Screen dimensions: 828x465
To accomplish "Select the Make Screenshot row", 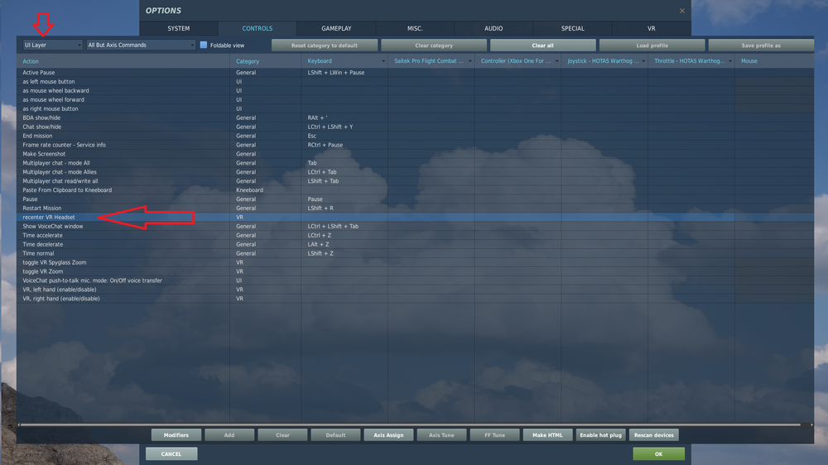I will coord(415,154).
